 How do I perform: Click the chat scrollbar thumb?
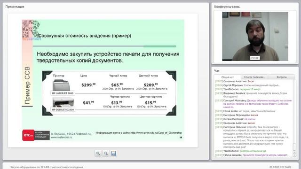coord(295,147)
